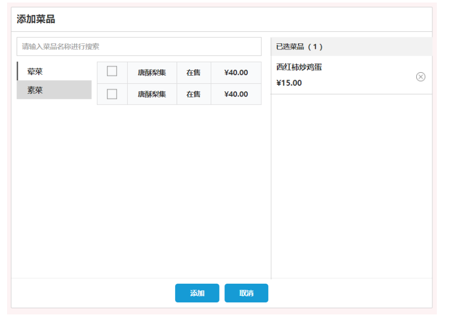
Task: Click the blue 添加 button
Action: click(197, 293)
